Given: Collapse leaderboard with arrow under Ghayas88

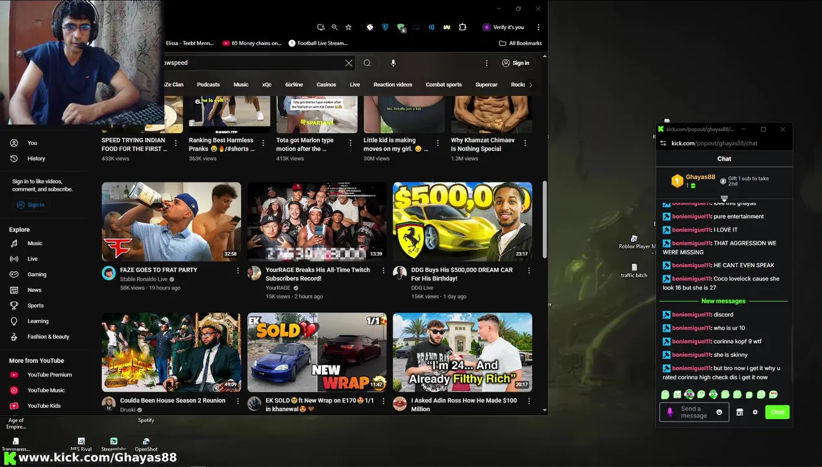Looking at the screenshot, I should click(724, 198).
